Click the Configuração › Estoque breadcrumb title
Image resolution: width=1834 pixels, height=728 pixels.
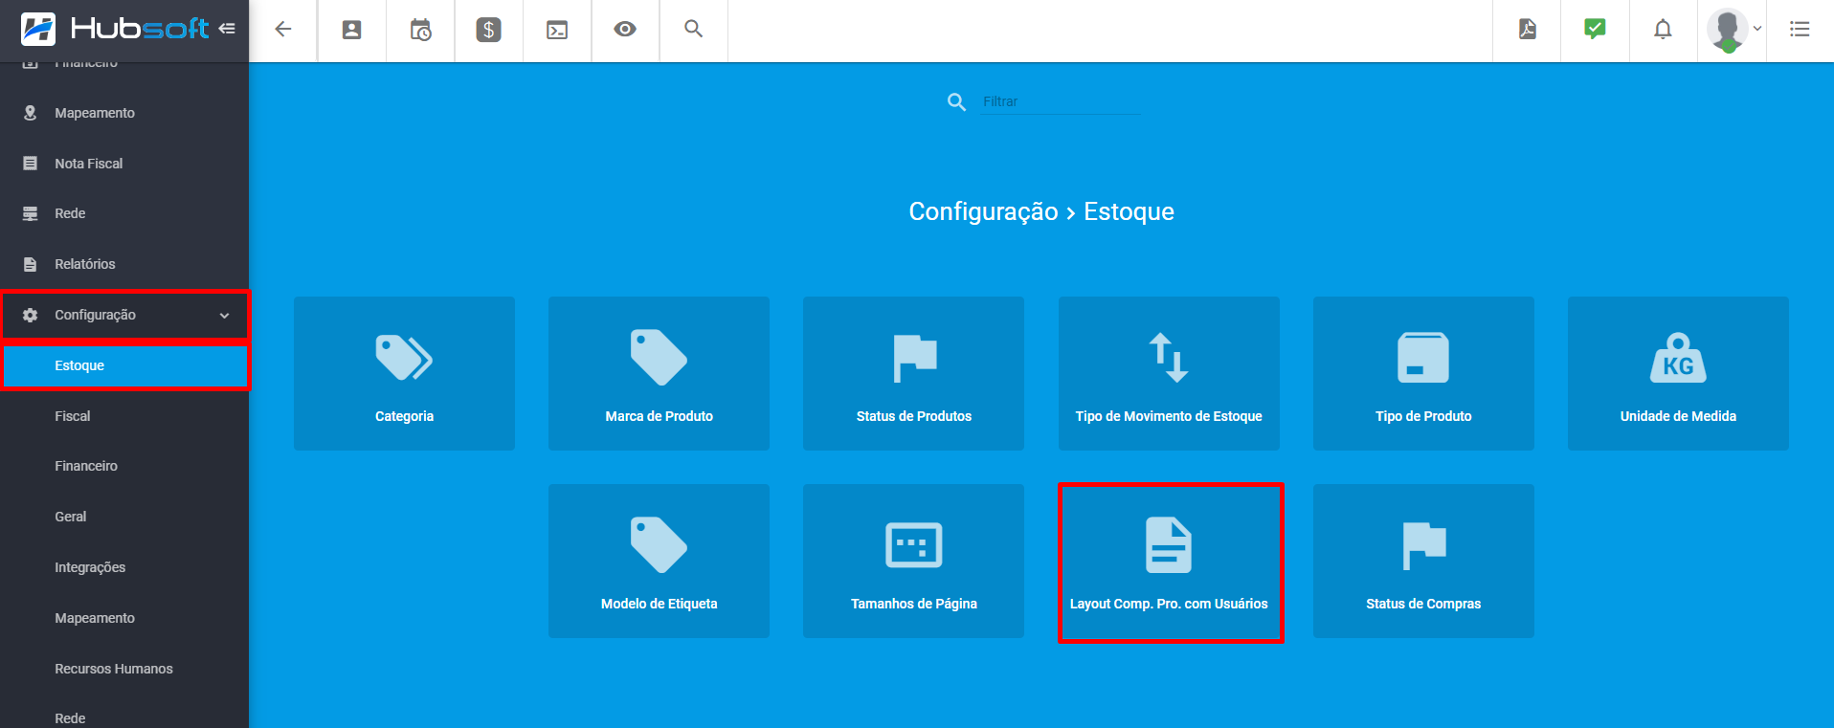(x=1041, y=211)
